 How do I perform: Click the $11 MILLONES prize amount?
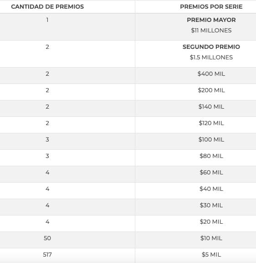[x=211, y=30]
